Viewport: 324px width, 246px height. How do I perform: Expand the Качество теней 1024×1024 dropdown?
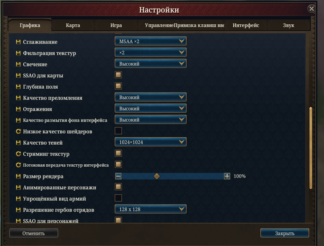(150, 142)
